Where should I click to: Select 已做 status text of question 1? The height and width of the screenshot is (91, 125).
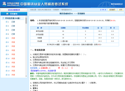[13, 22]
